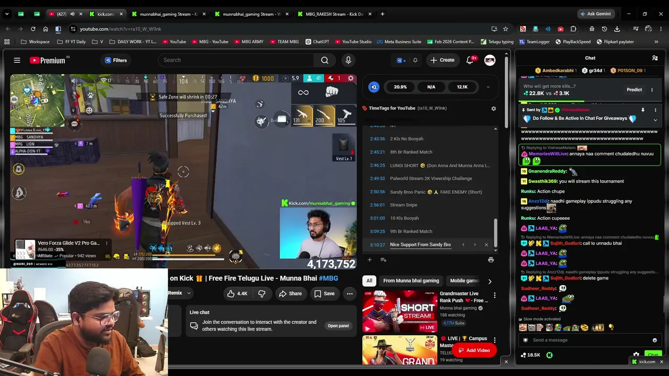Unpin the pinned giveaway chat message

pyautogui.click(x=642, y=110)
